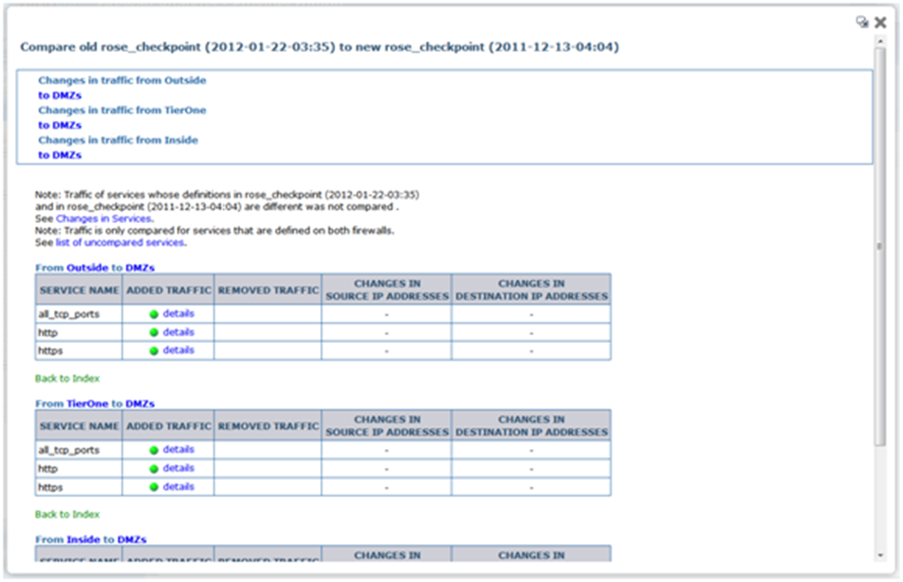Open details for all_tcp_ports from Outside to DMZs
Viewport: 903px width, 582px height.
coord(178,314)
